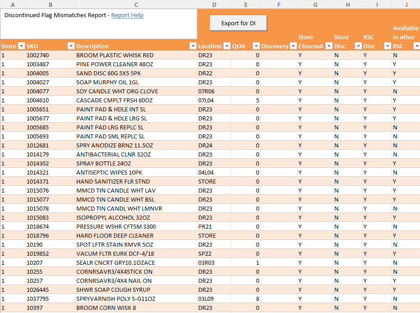Select SKU cell 10397
This screenshot has width=420, height=313.
[x=51, y=308]
